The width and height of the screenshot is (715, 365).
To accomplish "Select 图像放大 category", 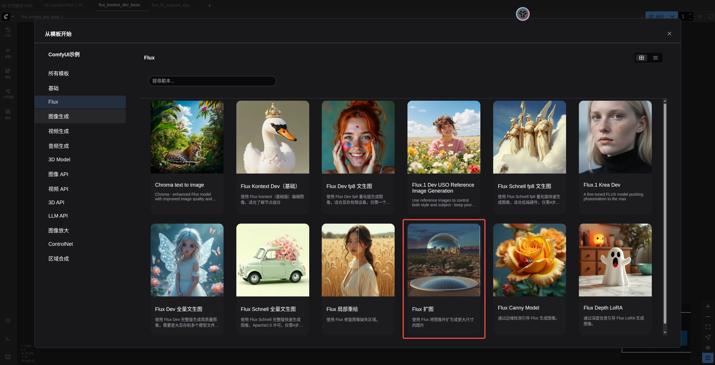I will point(80,231).
